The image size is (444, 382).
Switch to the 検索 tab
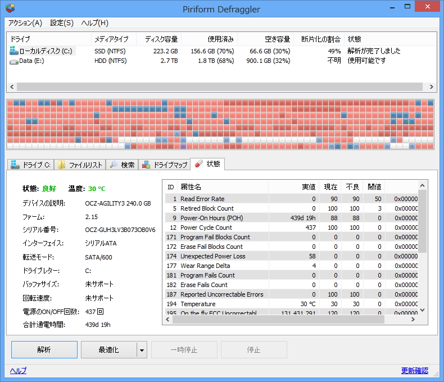[123, 165]
